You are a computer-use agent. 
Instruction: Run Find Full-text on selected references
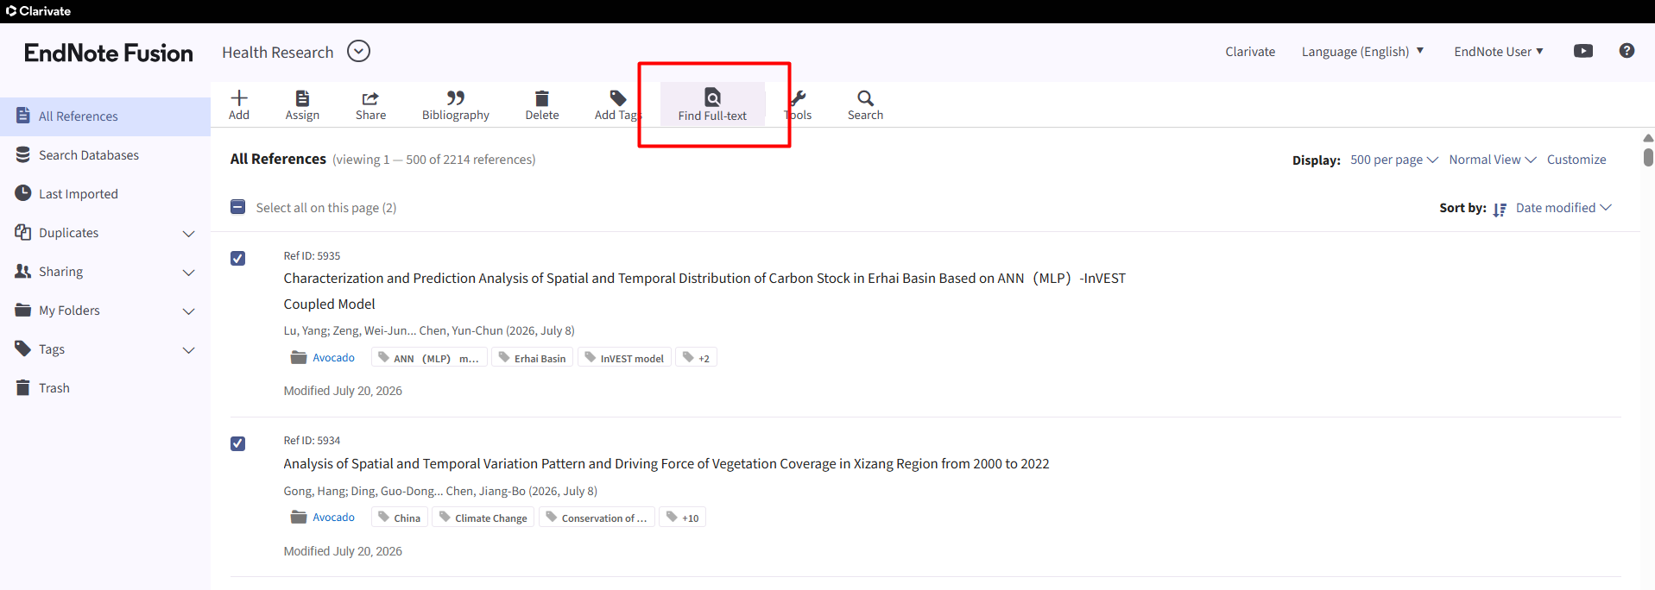[712, 105]
